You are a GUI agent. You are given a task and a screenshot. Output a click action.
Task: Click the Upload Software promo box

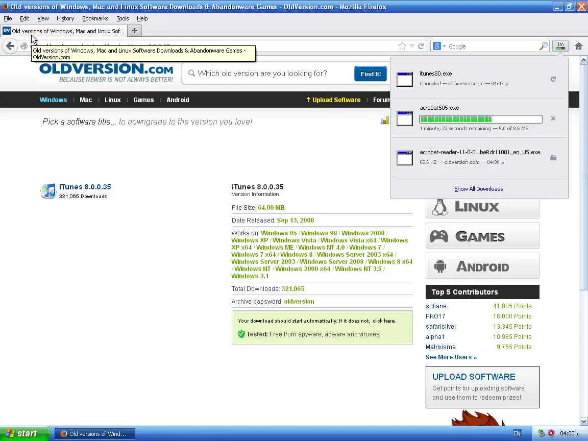[482, 387]
